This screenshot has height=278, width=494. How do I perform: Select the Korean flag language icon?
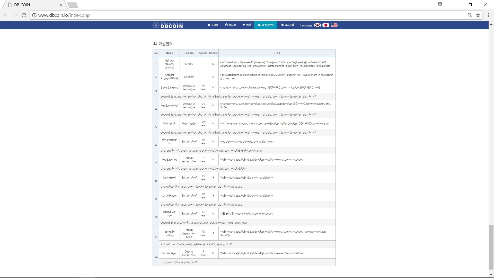(317, 25)
